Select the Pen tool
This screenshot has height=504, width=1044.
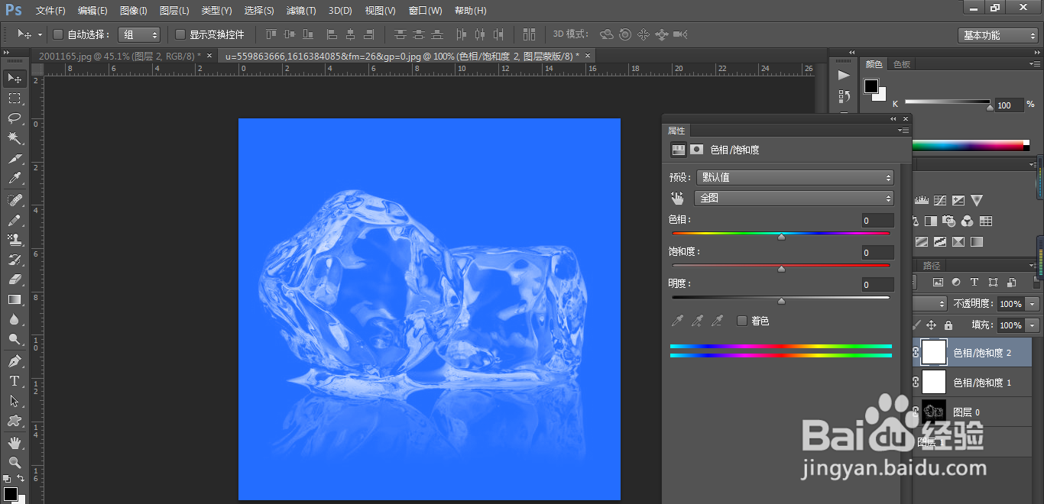click(15, 360)
